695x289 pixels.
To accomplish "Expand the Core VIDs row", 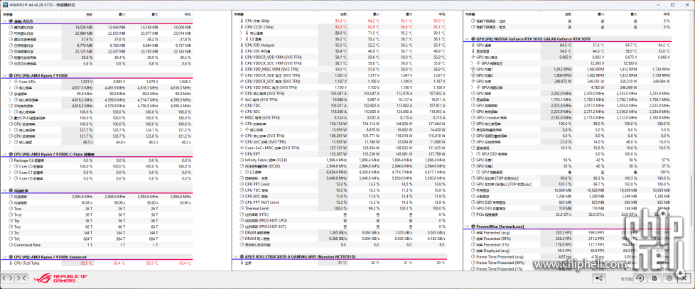I will click(10, 82).
